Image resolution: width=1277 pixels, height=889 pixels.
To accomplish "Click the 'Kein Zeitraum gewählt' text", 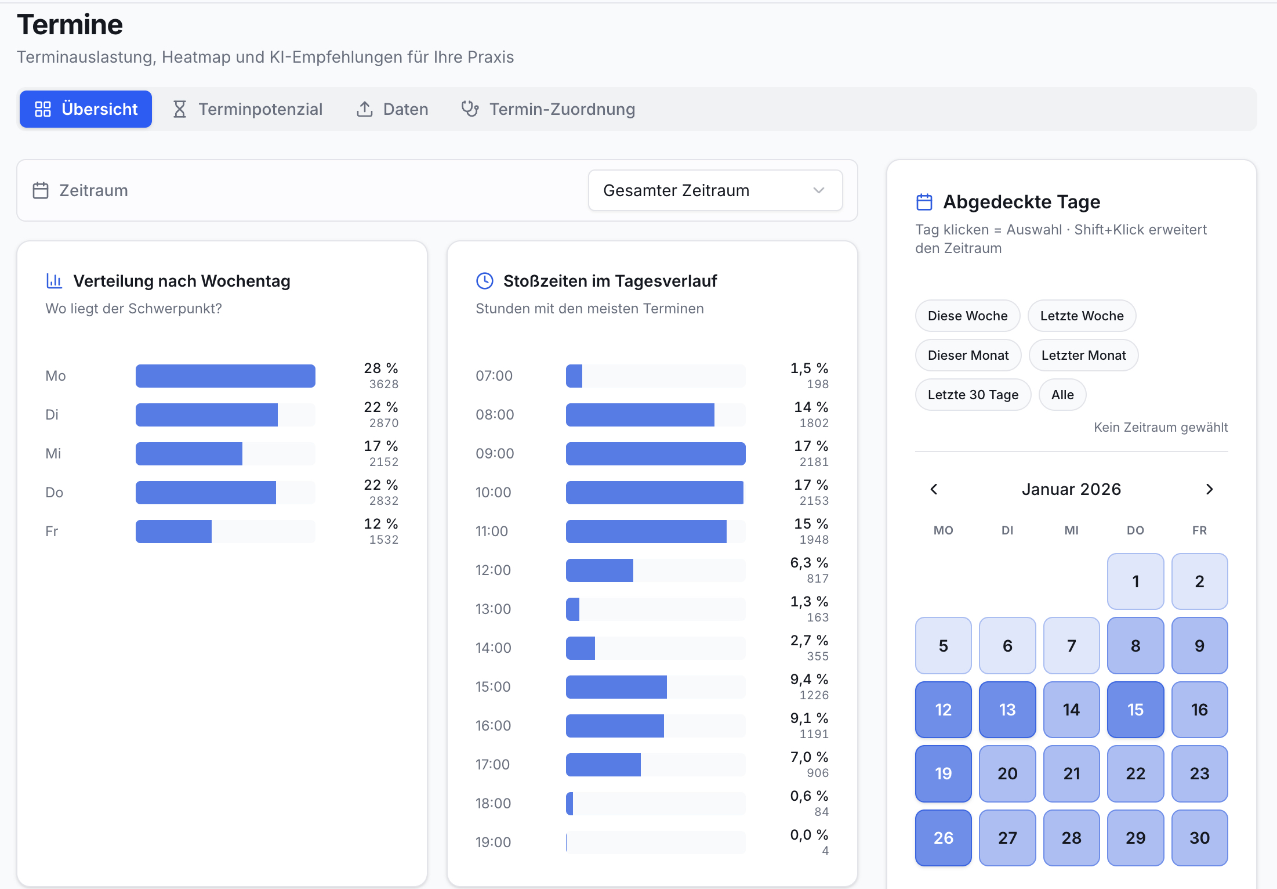I will (1160, 427).
